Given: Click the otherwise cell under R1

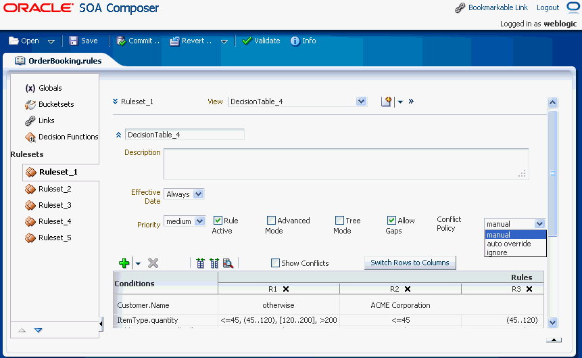Looking at the screenshot, I should tap(278, 305).
